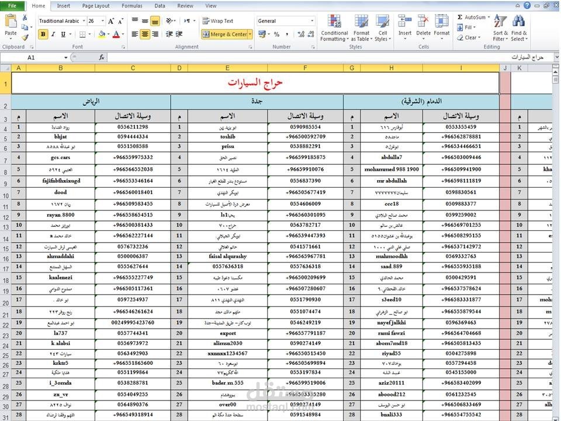This screenshot has width=561, height=421.
Task: Expand the Merge & Center dropdown arrow
Action: (250, 34)
